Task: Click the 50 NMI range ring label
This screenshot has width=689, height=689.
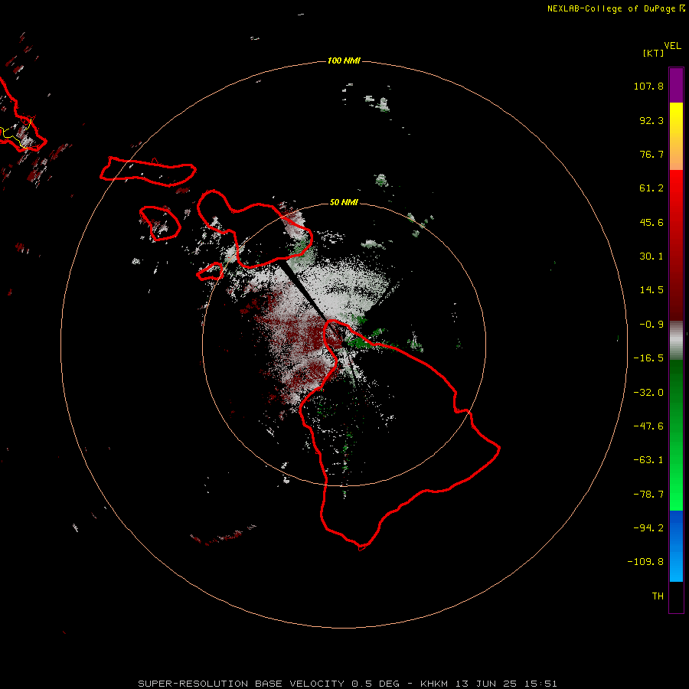Action: coord(344,202)
